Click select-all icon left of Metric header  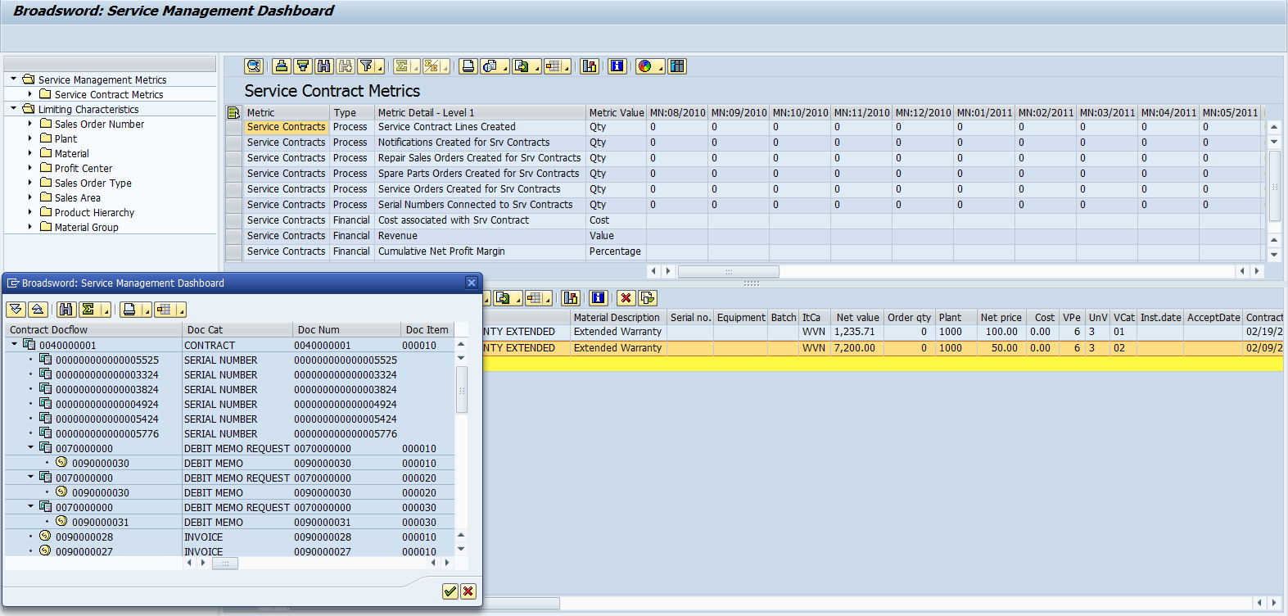(233, 112)
